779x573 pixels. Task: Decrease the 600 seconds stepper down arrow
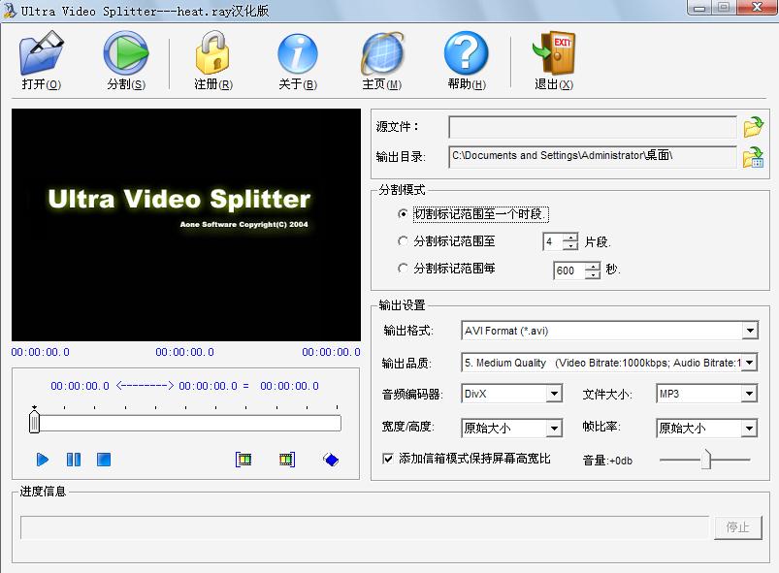(x=593, y=275)
